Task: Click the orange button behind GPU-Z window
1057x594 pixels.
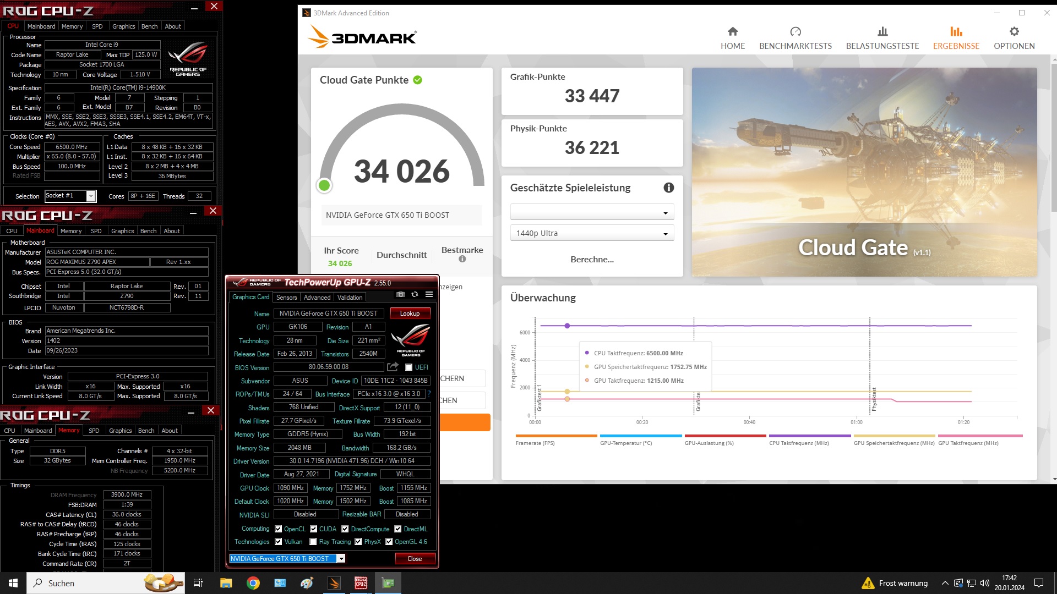Action: tap(465, 422)
